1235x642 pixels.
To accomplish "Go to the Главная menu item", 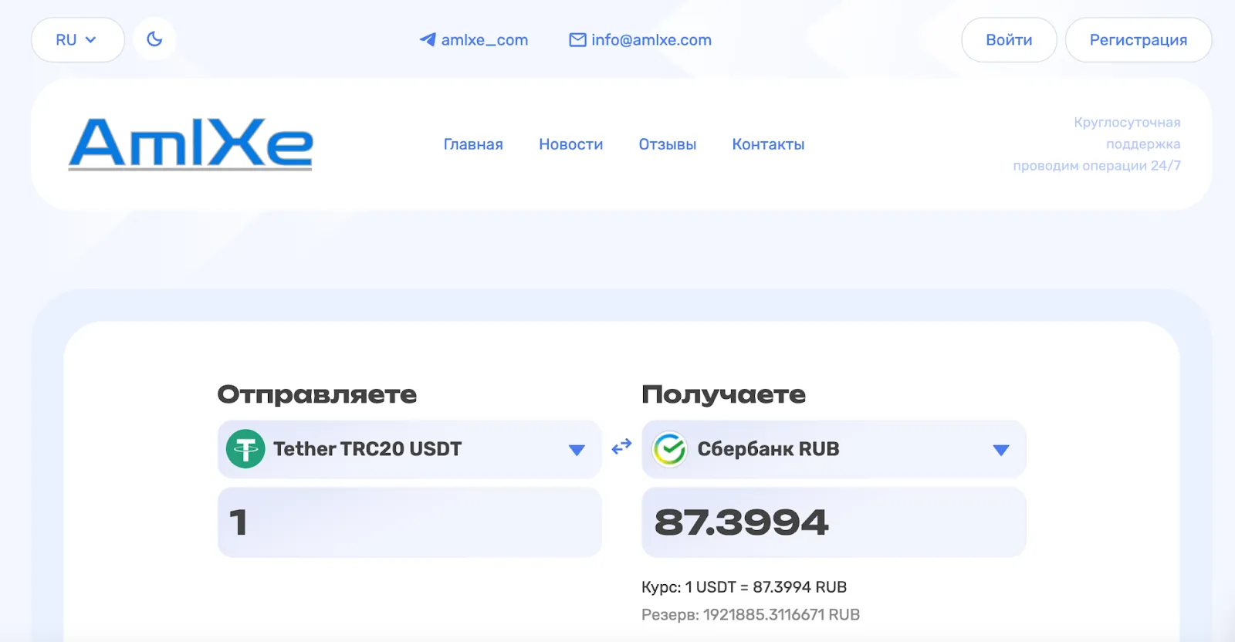I will (473, 144).
